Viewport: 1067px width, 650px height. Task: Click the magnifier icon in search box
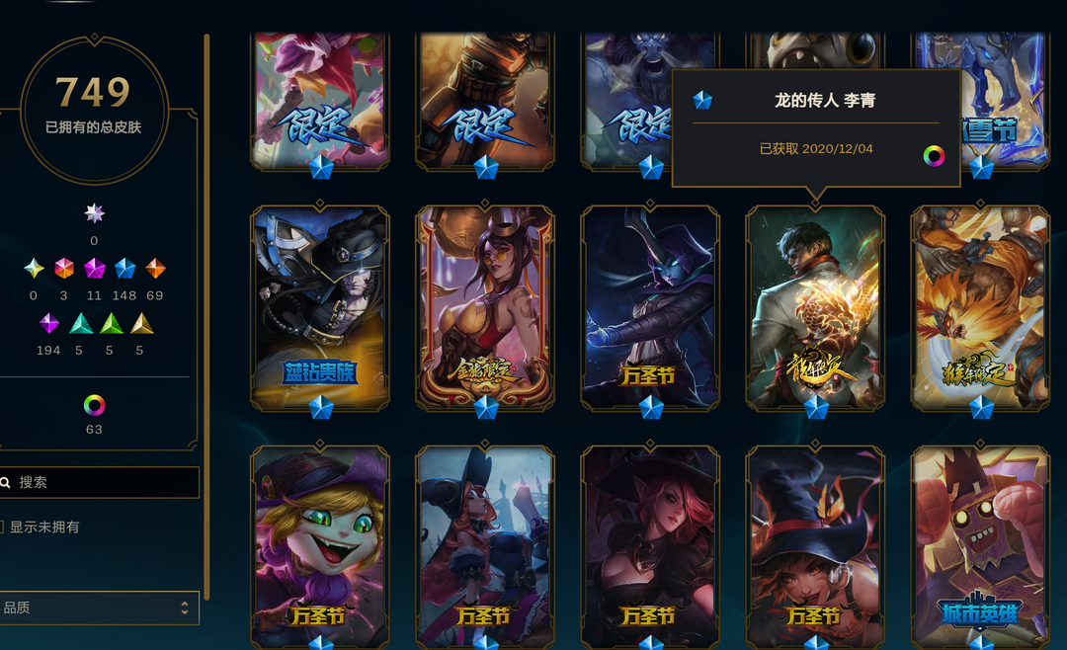[x=6, y=483]
